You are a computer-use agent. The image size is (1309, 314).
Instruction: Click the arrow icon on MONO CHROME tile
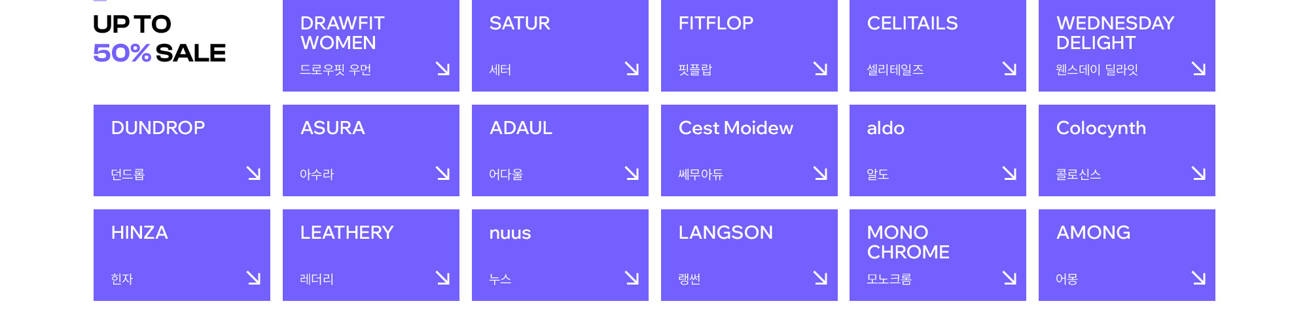[x=1010, y=278]
